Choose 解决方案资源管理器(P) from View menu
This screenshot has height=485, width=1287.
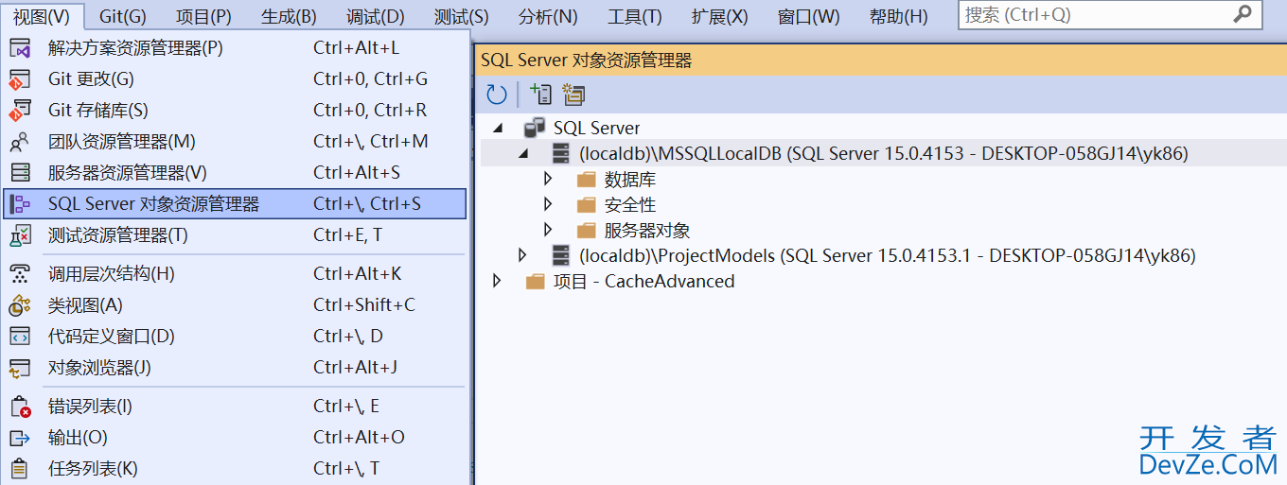(235, 48)
